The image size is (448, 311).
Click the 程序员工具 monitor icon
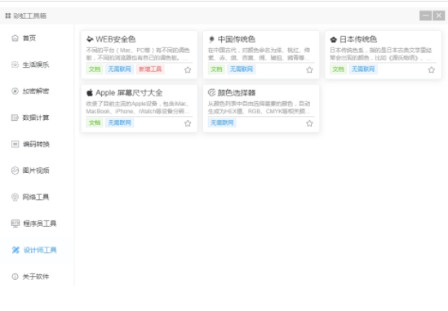[16, 223]
